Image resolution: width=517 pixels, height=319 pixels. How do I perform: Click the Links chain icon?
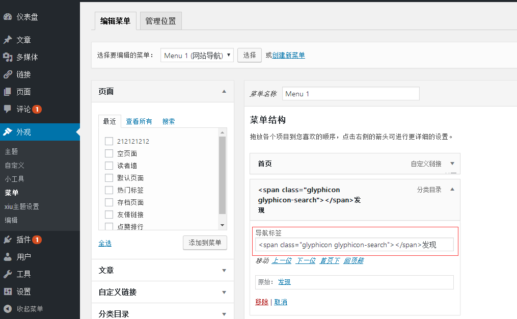8,74
